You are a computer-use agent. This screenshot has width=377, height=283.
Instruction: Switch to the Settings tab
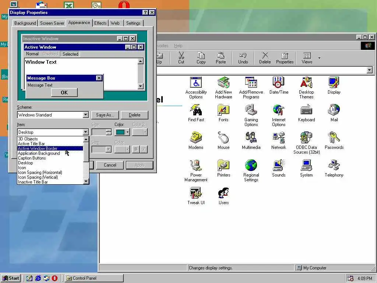tap(133, 23)
